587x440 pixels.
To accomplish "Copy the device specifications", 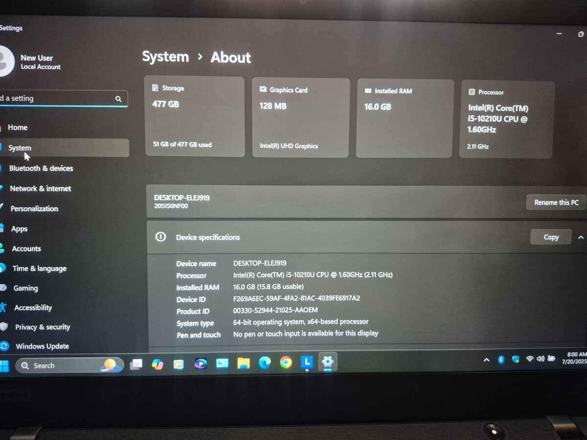I will pyautogui.click(x=551, y=237).
